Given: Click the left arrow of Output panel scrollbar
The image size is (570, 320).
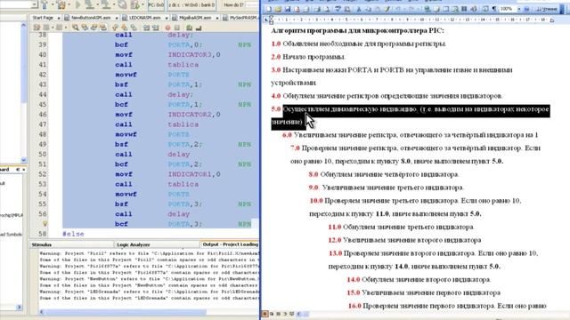Looking at the screenshot, I should 42,312.
